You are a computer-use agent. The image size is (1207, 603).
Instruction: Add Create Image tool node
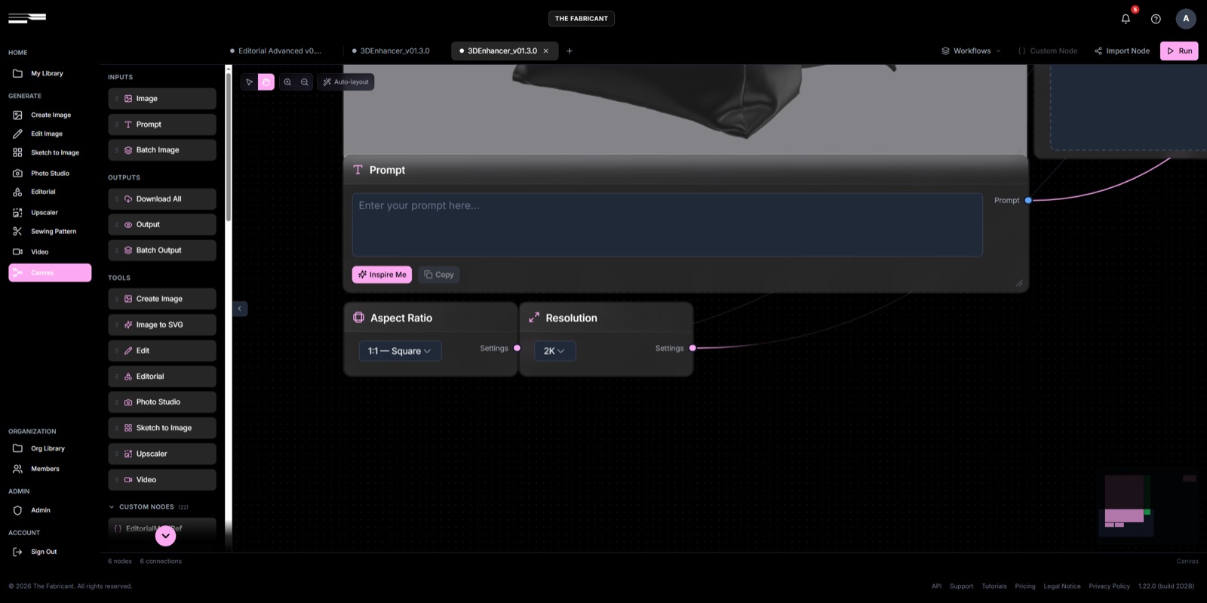(162, 299)
